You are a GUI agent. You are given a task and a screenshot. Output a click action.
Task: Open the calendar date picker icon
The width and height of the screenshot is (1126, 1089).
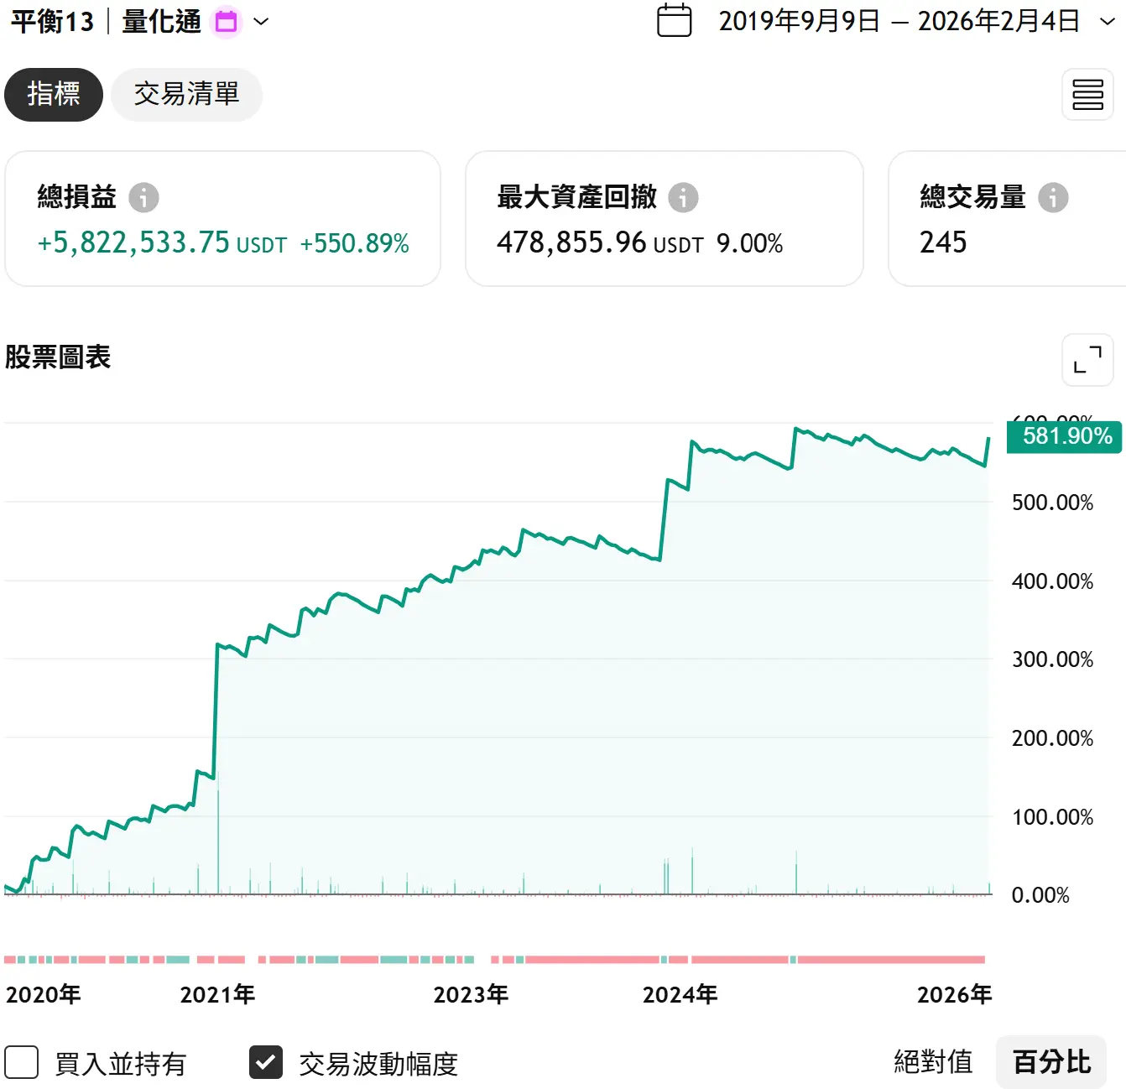coord(674,21)
